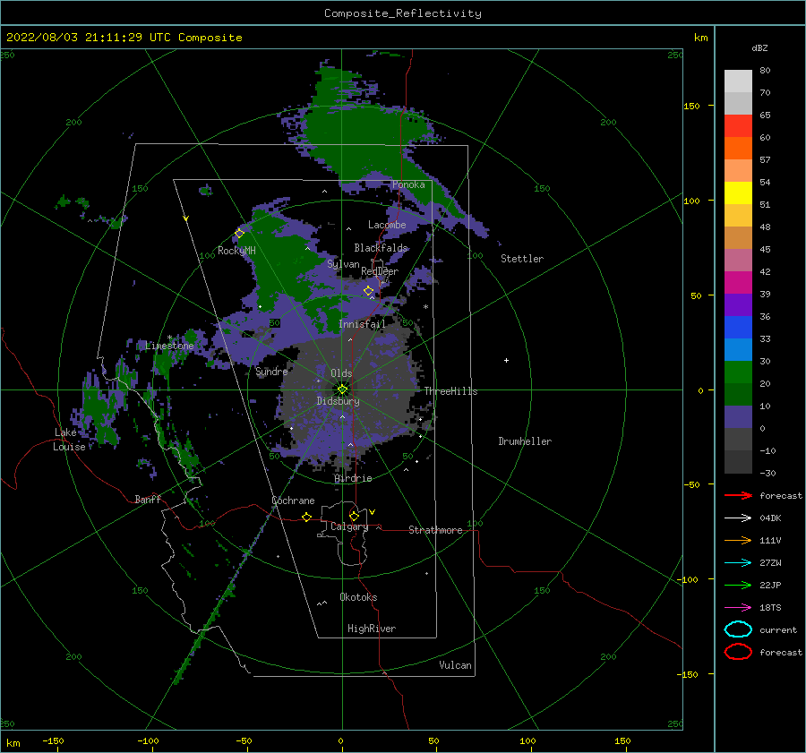The width and height of the screenshot is (806, 753).
Task: Click the radar site diamond at Olds
Action: click(x=342, y=389)
